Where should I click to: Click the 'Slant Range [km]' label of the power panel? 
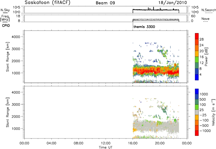point(8,57)
